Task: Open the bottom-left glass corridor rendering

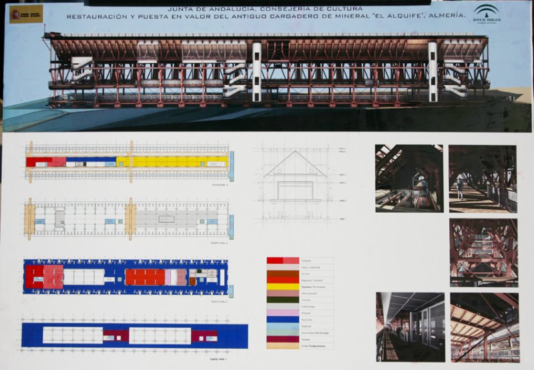Action: point(410,327)
